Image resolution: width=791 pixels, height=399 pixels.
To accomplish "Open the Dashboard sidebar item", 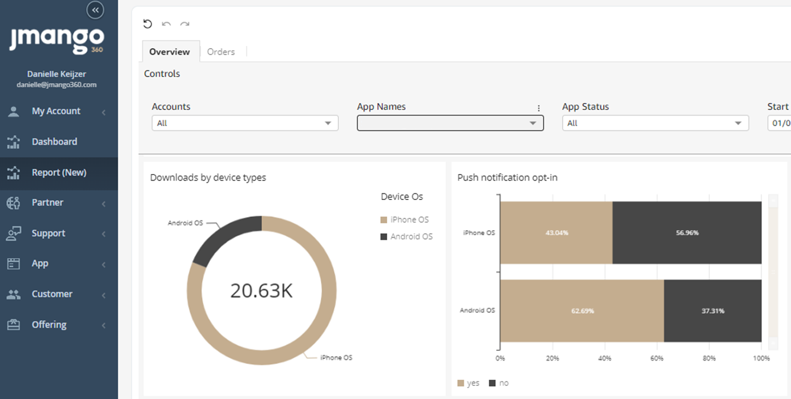I will (54, 142).
